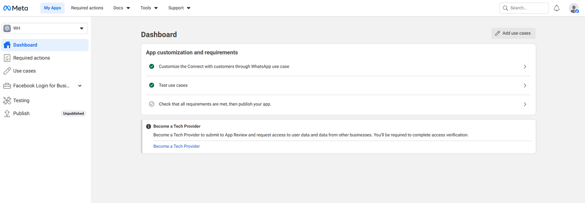Open chevron on Customize WhatsApp use case row
Image resolution: width=585 pixels, height=203 pixels.
click(x=525, y=67)
